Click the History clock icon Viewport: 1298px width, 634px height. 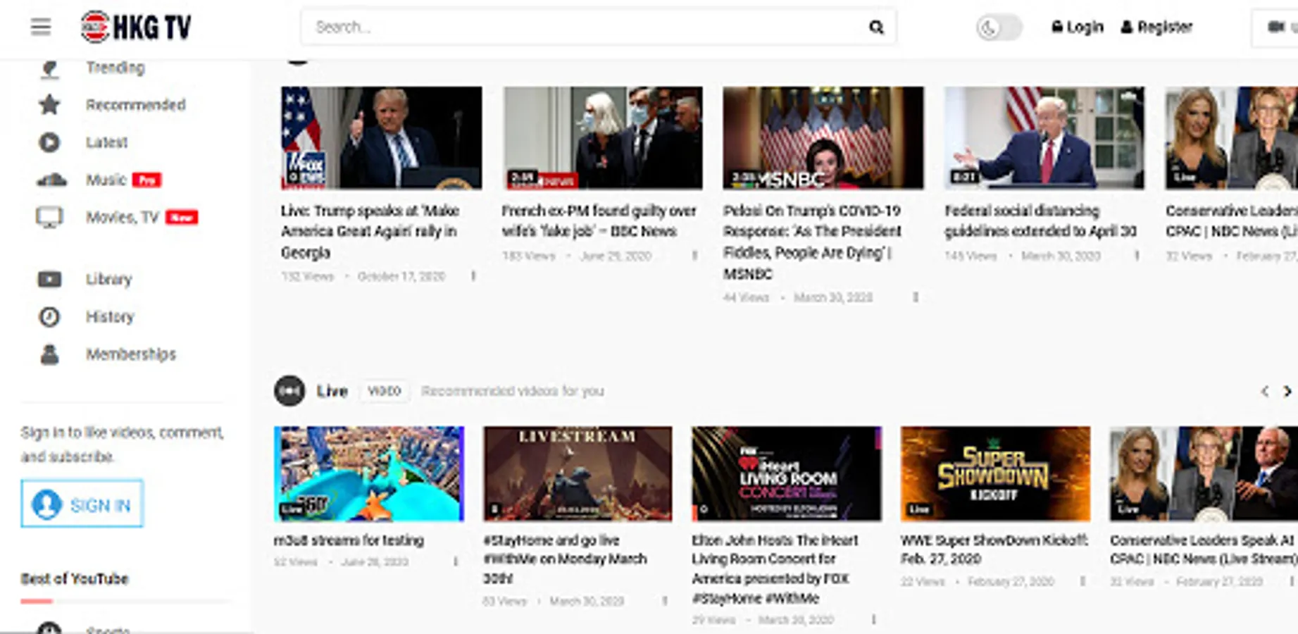(49, 317)
